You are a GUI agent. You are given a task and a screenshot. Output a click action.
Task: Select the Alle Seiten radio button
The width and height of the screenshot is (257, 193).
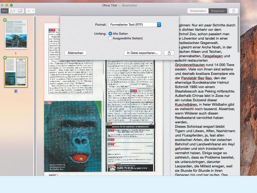(x=110, y=34)
